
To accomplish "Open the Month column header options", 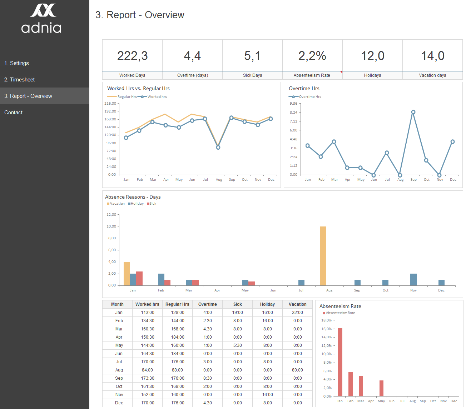I will coord(117,304).
